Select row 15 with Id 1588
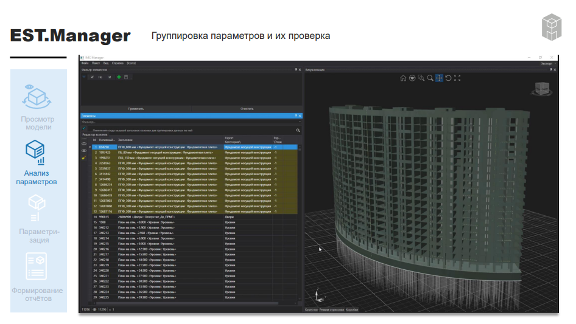 pos(195,222)
